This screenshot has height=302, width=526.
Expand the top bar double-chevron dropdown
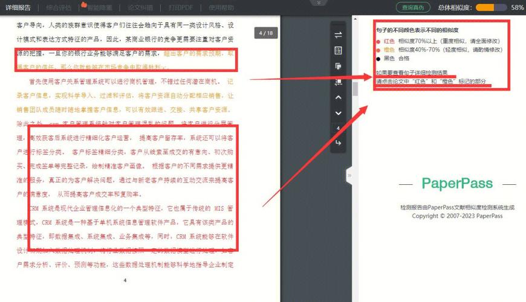[x=319, y=2]
